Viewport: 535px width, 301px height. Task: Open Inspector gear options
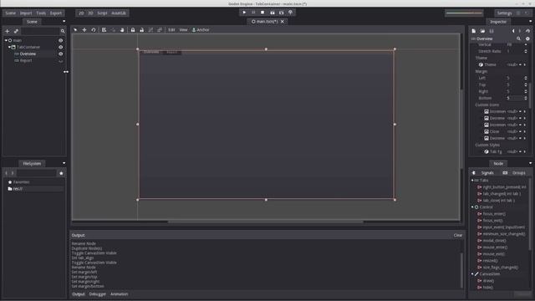tap(527, 38)
